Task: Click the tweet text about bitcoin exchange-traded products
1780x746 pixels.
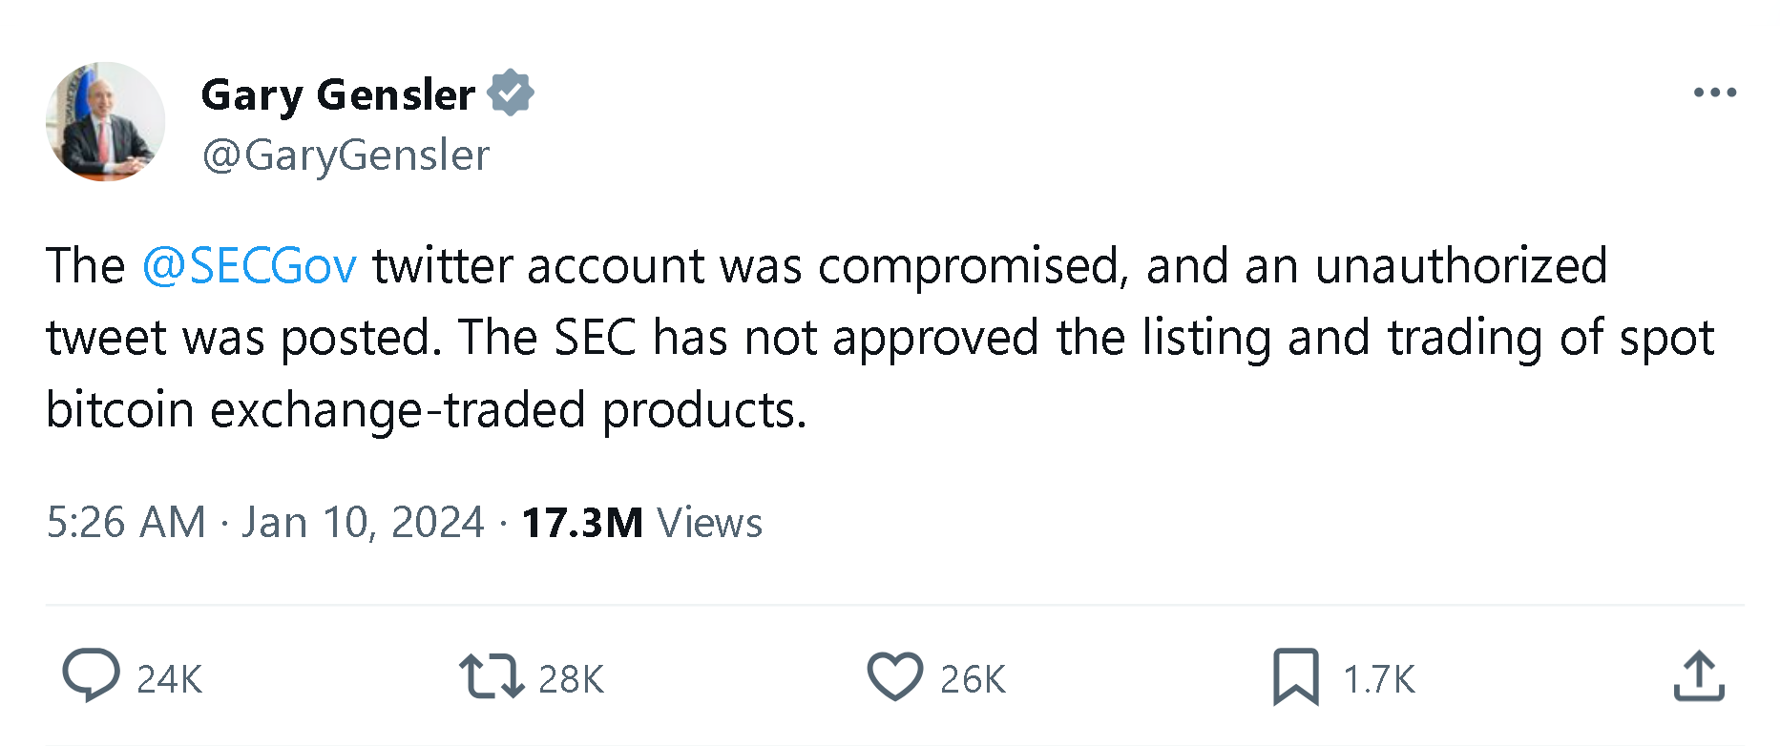Action: coord(426,410)
